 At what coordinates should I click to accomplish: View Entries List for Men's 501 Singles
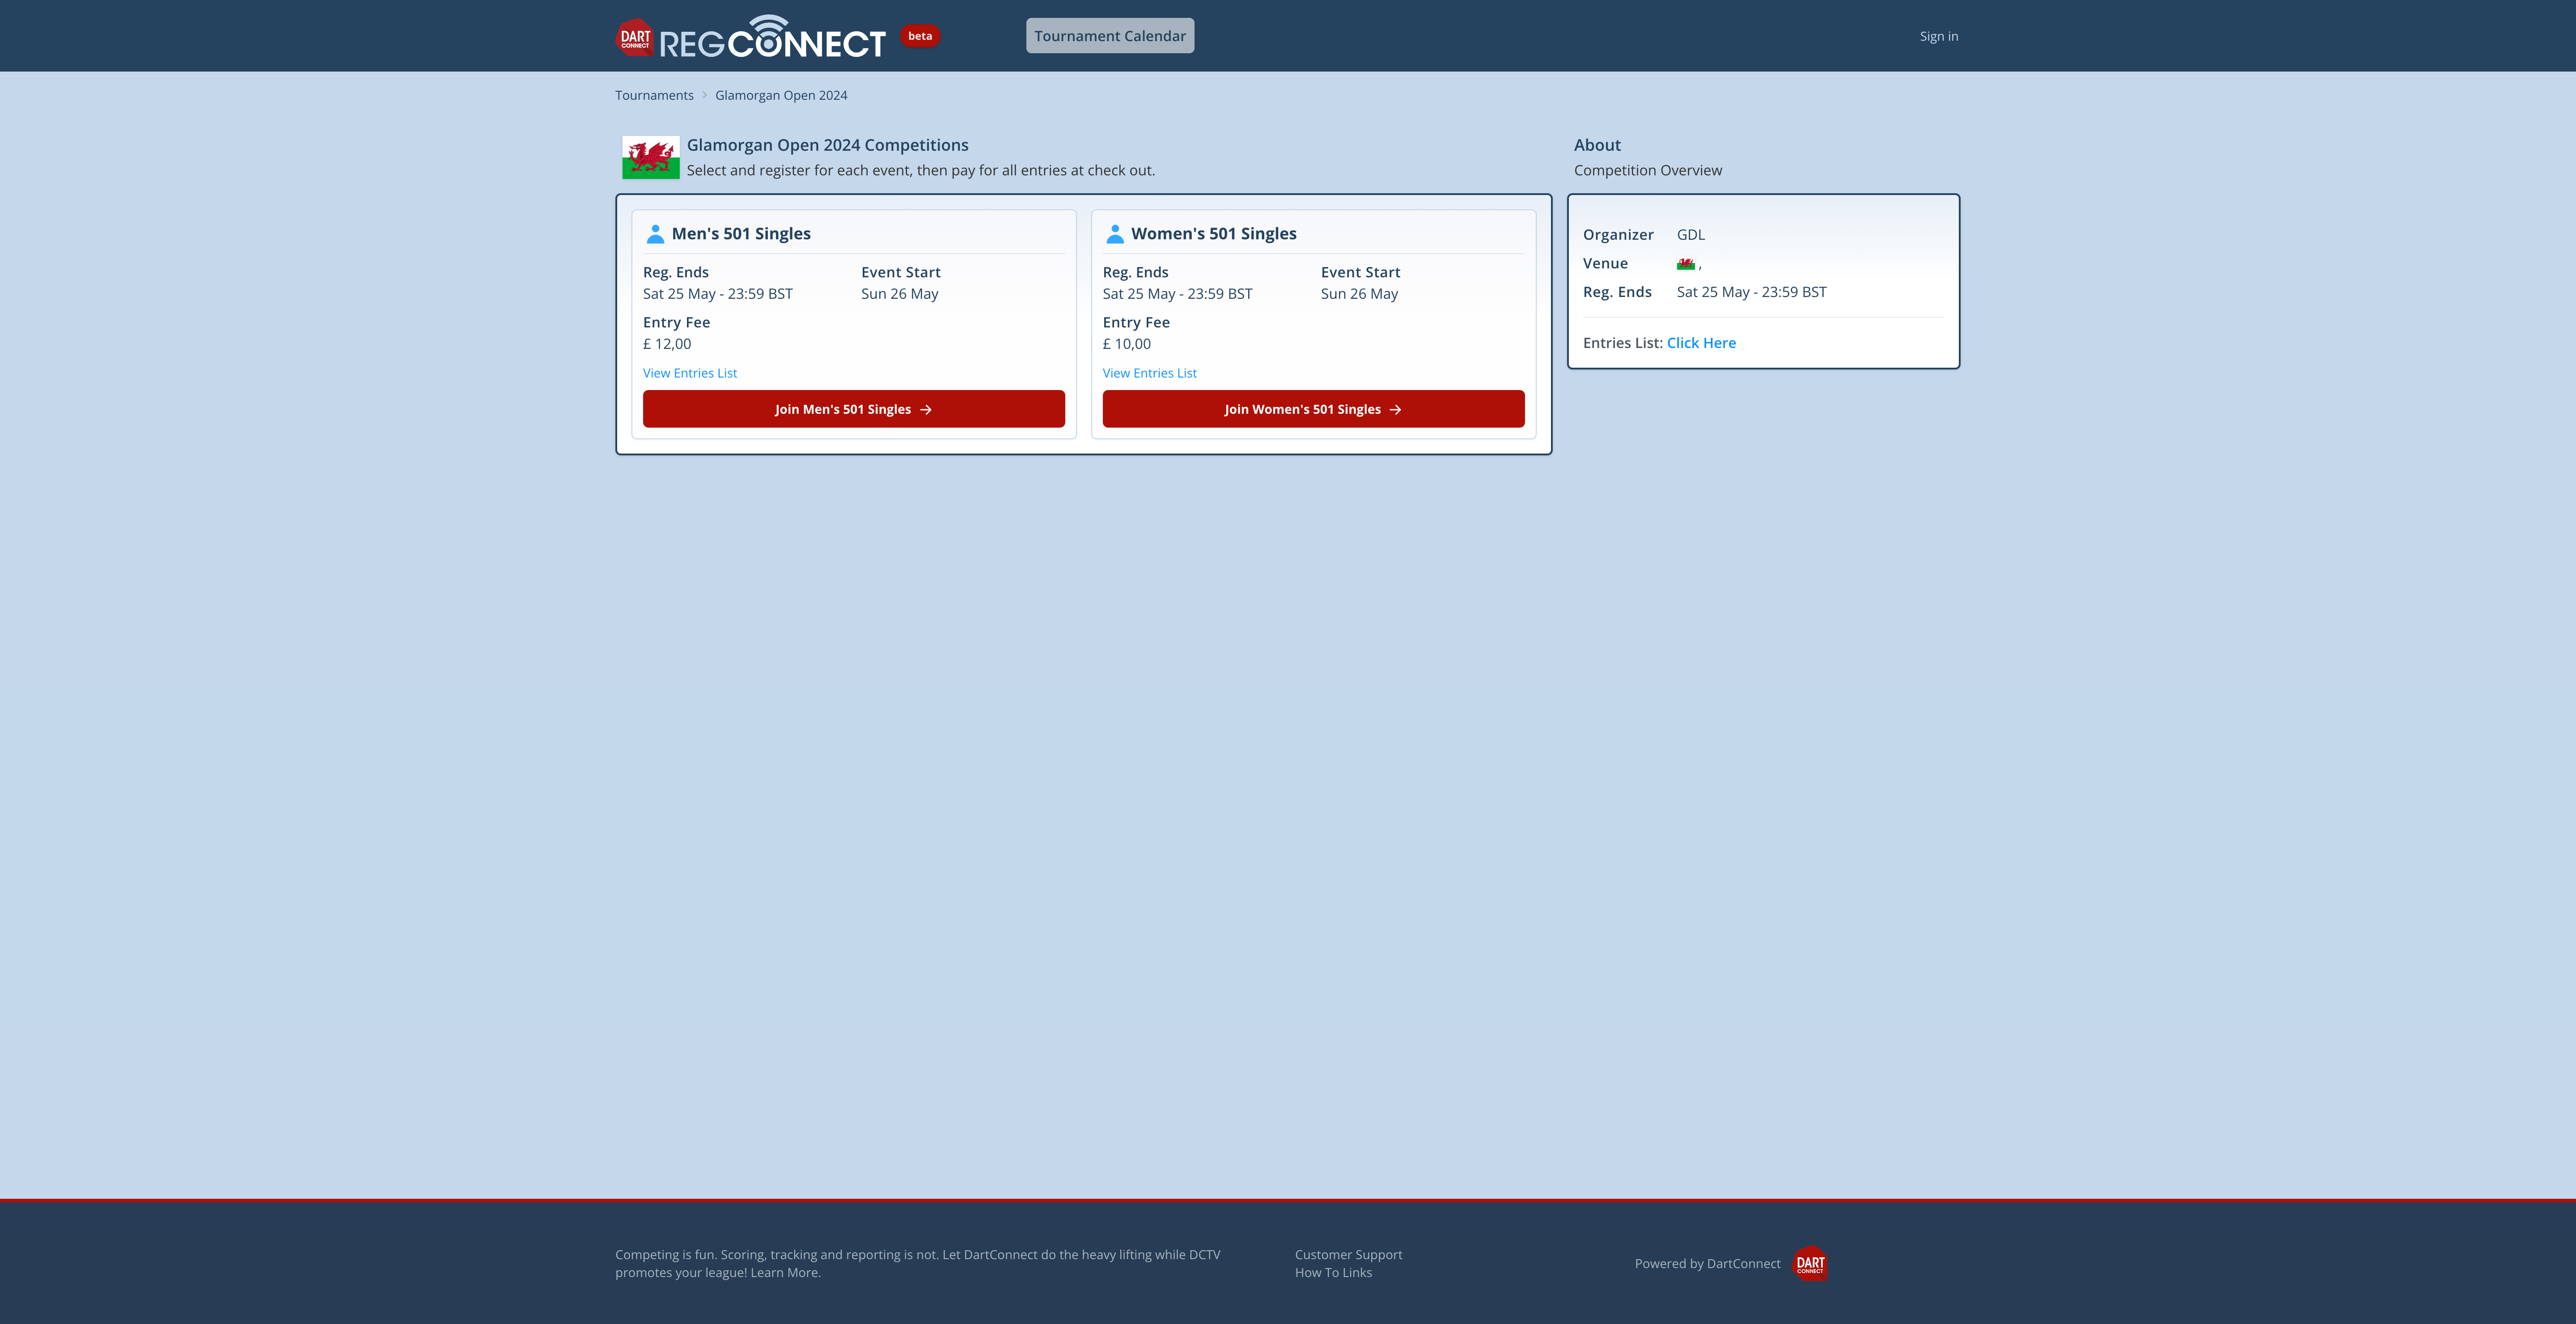point(690,373)
